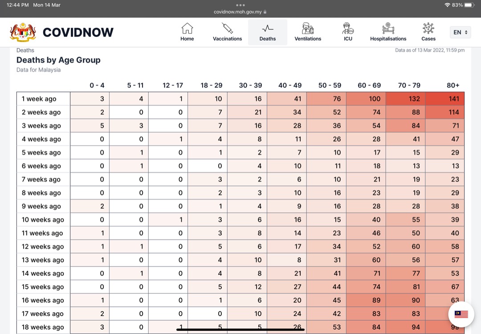Screen dimensions: 481x334
Task: Click the '18 - 29' age column header
Action: (x=212, y=85)
